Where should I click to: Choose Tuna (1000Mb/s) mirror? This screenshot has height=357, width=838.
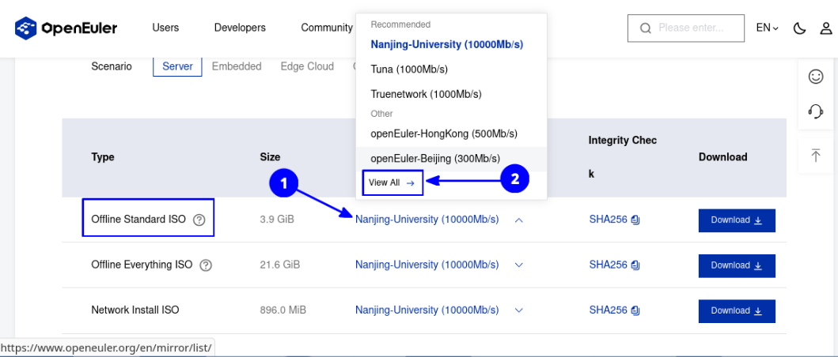click(x=409, y=70)
